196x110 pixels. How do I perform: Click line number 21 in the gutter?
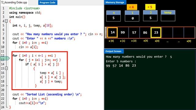pos(3,94)
